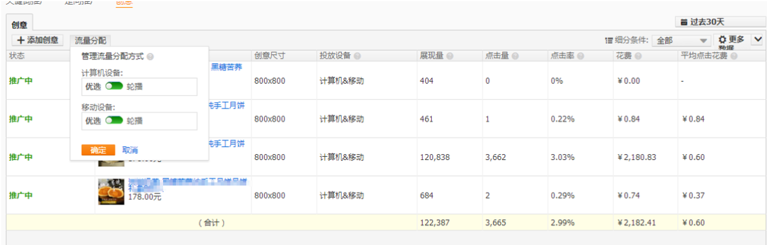Click impressions value 120,838
This screenshot has height=245, width=767.
[435, 157]
